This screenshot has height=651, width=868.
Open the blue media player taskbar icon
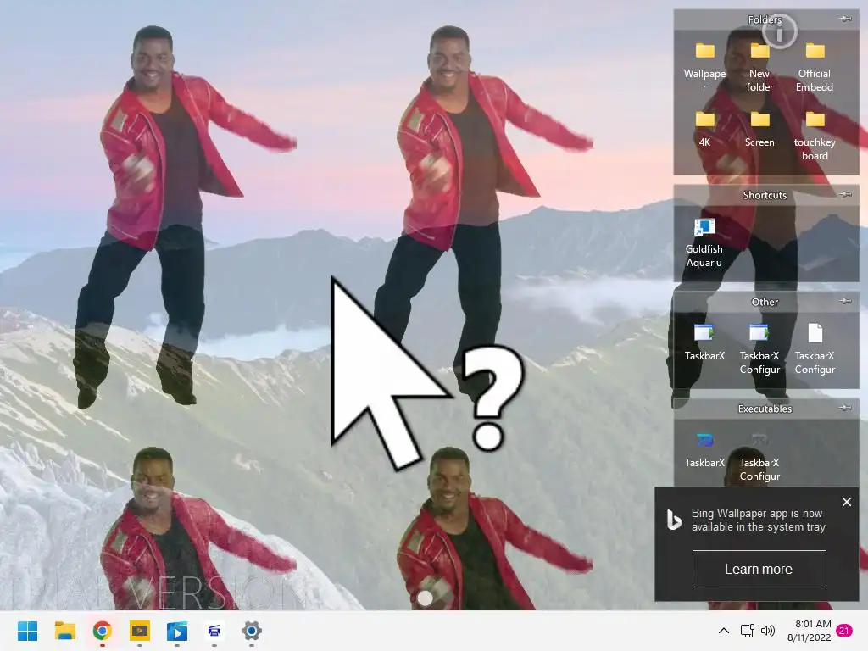click(x=177, y=631)
